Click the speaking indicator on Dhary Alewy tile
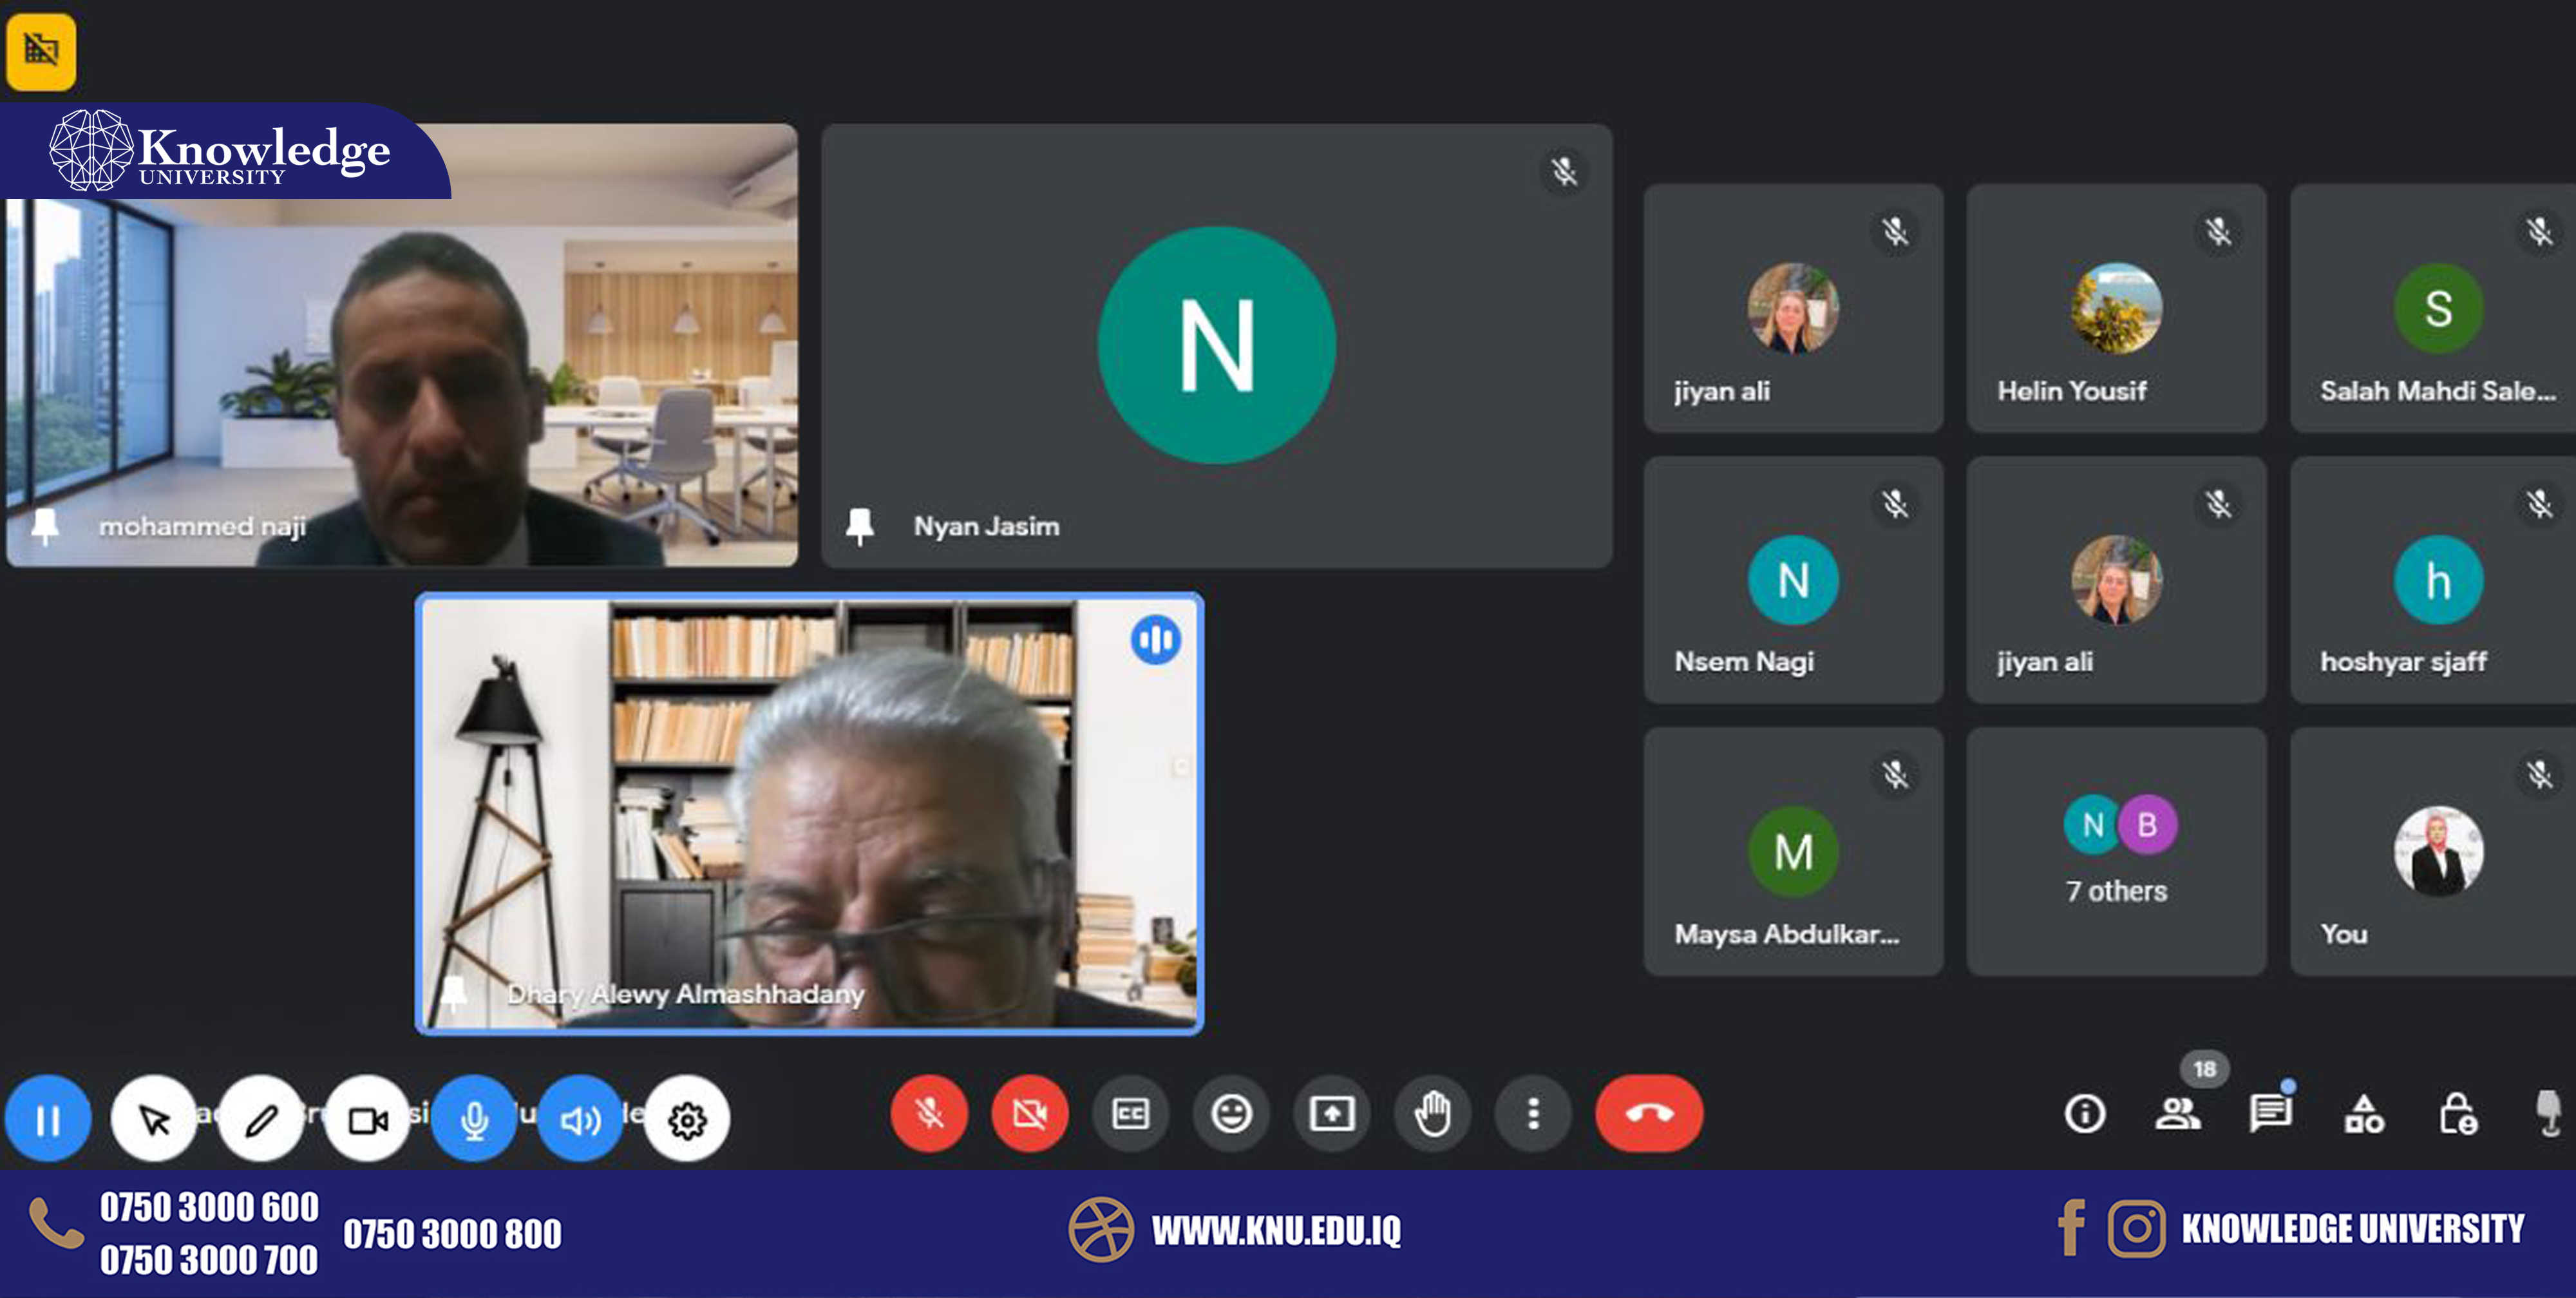 coord(1156,640)
